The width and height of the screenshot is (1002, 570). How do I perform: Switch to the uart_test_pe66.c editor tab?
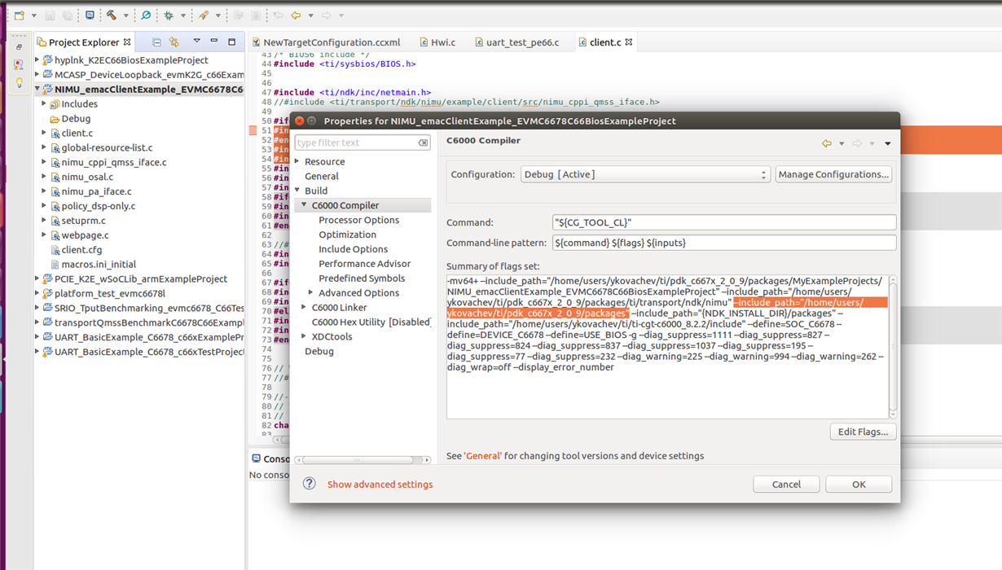(516, 42)
